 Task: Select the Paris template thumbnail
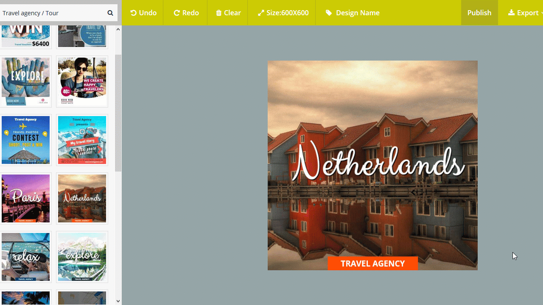(25, 198)
